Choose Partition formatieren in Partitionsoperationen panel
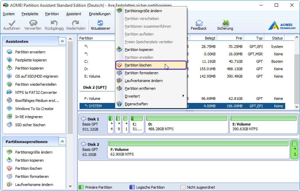The width and height of the screenshot is (300, 191). [x=32, y=176]
